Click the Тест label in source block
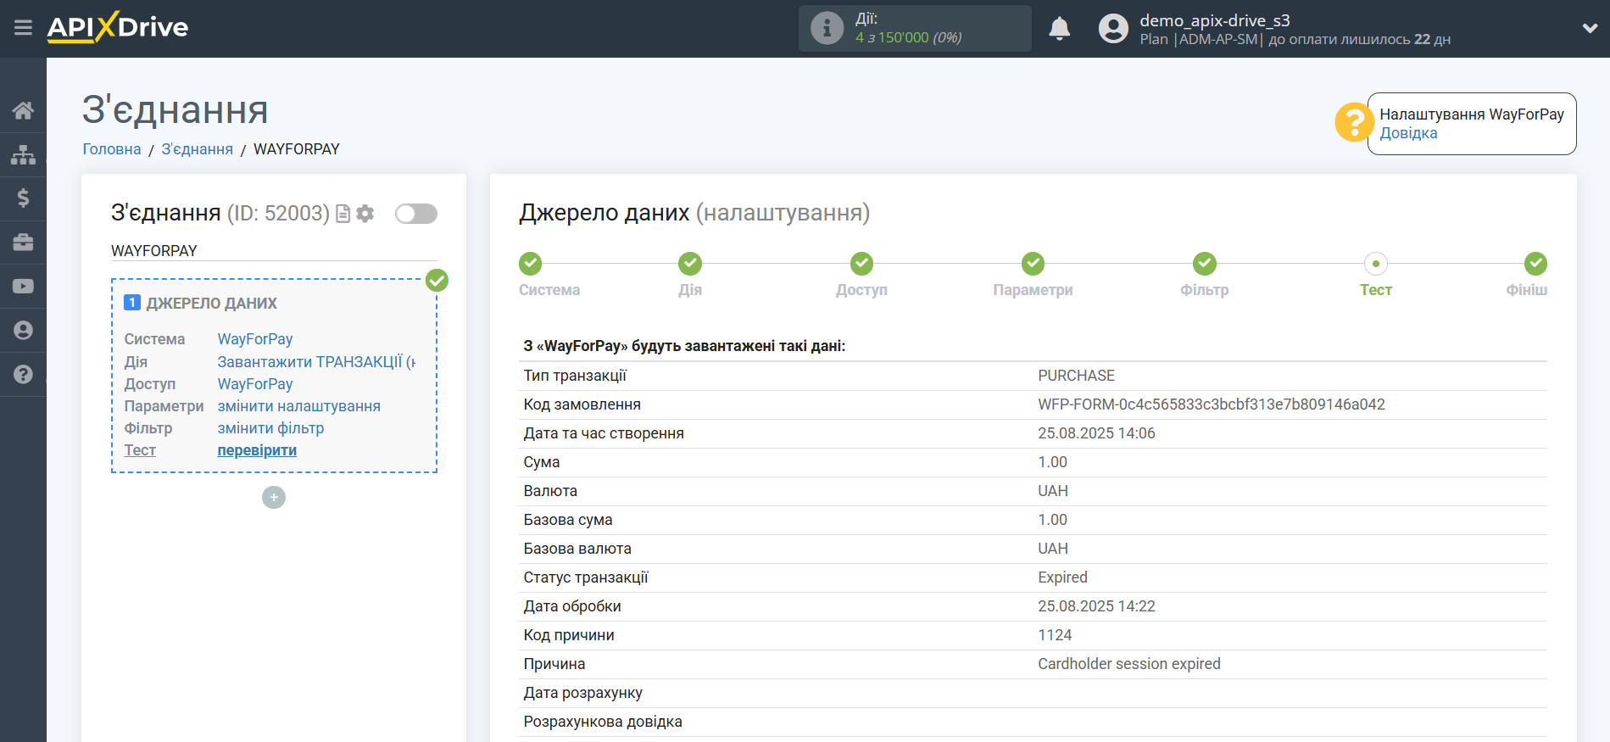Screen dimensions: 1610x742 point(140,450)
